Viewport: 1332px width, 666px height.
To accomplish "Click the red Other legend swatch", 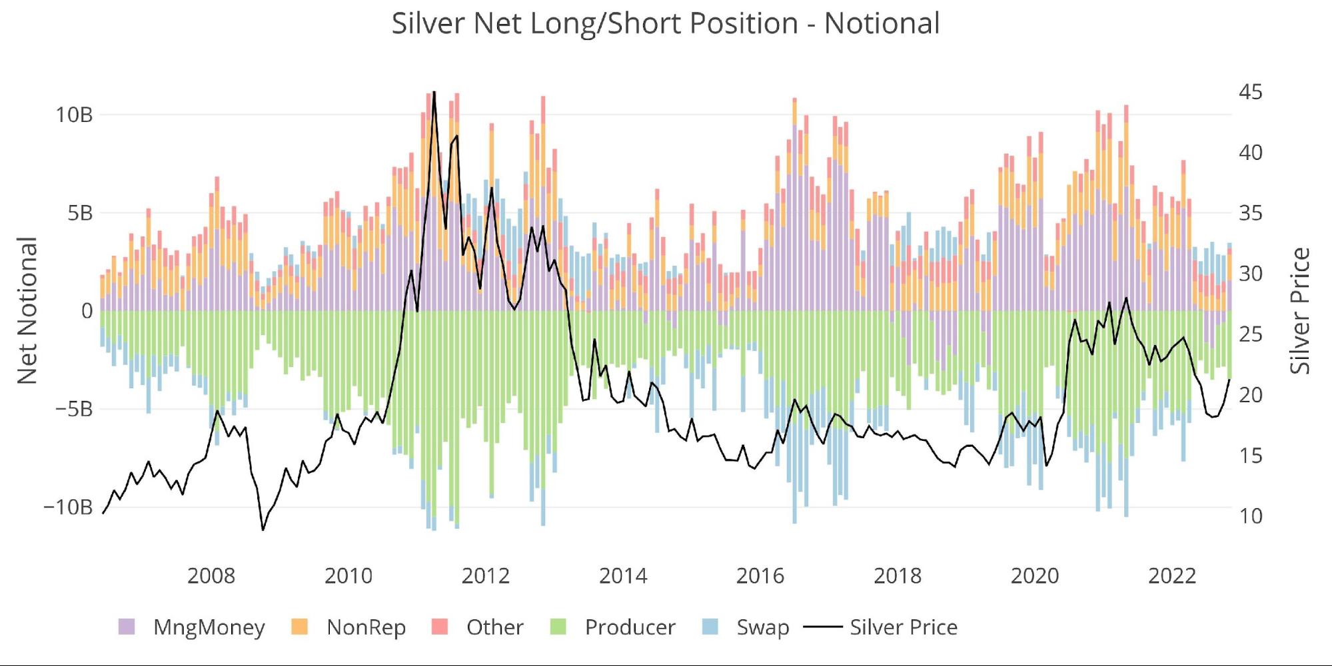I will click(440, 627).
